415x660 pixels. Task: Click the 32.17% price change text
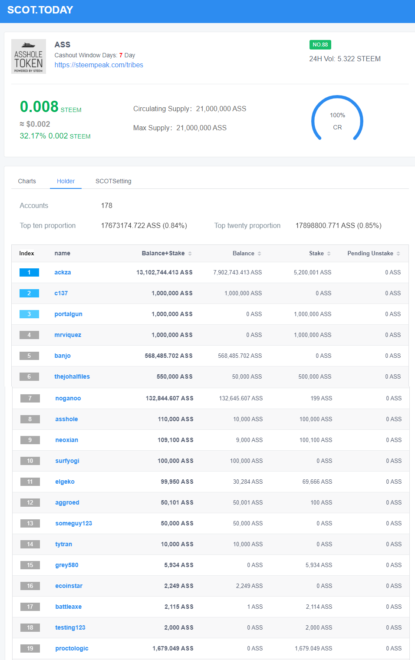point(55,136)
